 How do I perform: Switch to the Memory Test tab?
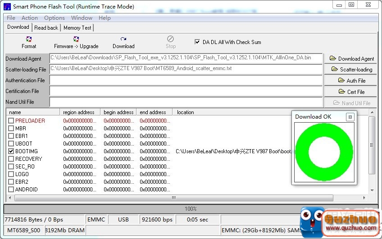tap(77, 28)
